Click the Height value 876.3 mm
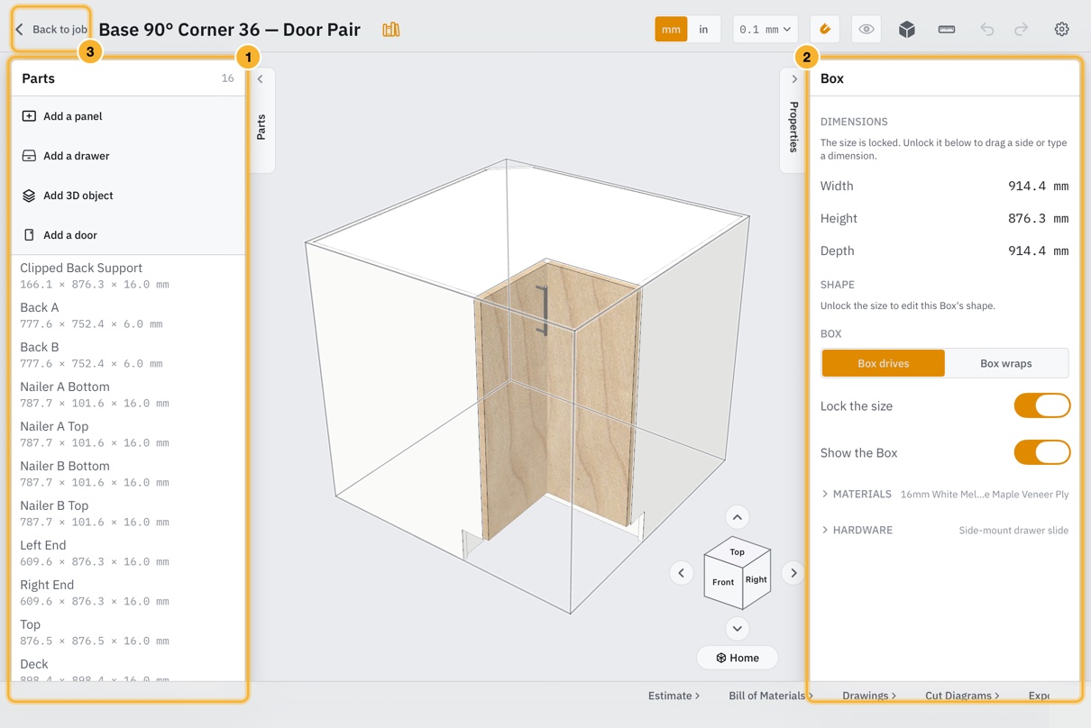1091x728 pixels. click(x=1038, y=219)
